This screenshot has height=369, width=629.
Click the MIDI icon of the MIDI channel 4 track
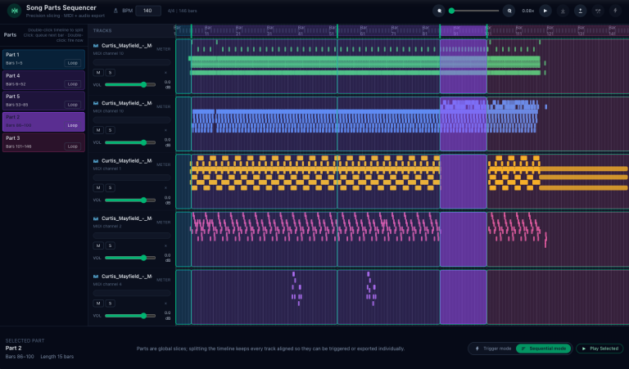pos(96,277)
